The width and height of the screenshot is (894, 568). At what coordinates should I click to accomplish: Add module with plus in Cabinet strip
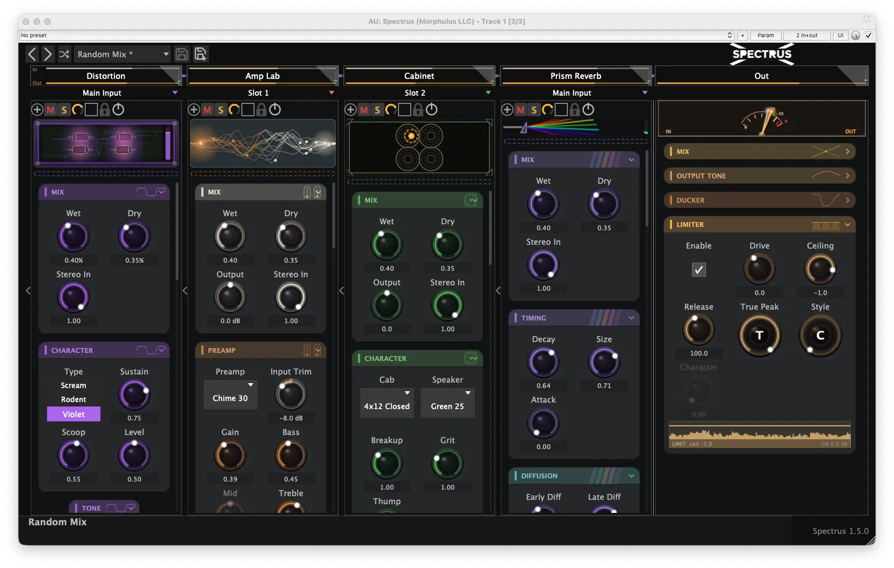coord(351,110)
